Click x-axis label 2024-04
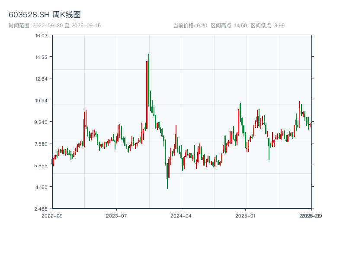Screen dimensions: 346x260 181,216
